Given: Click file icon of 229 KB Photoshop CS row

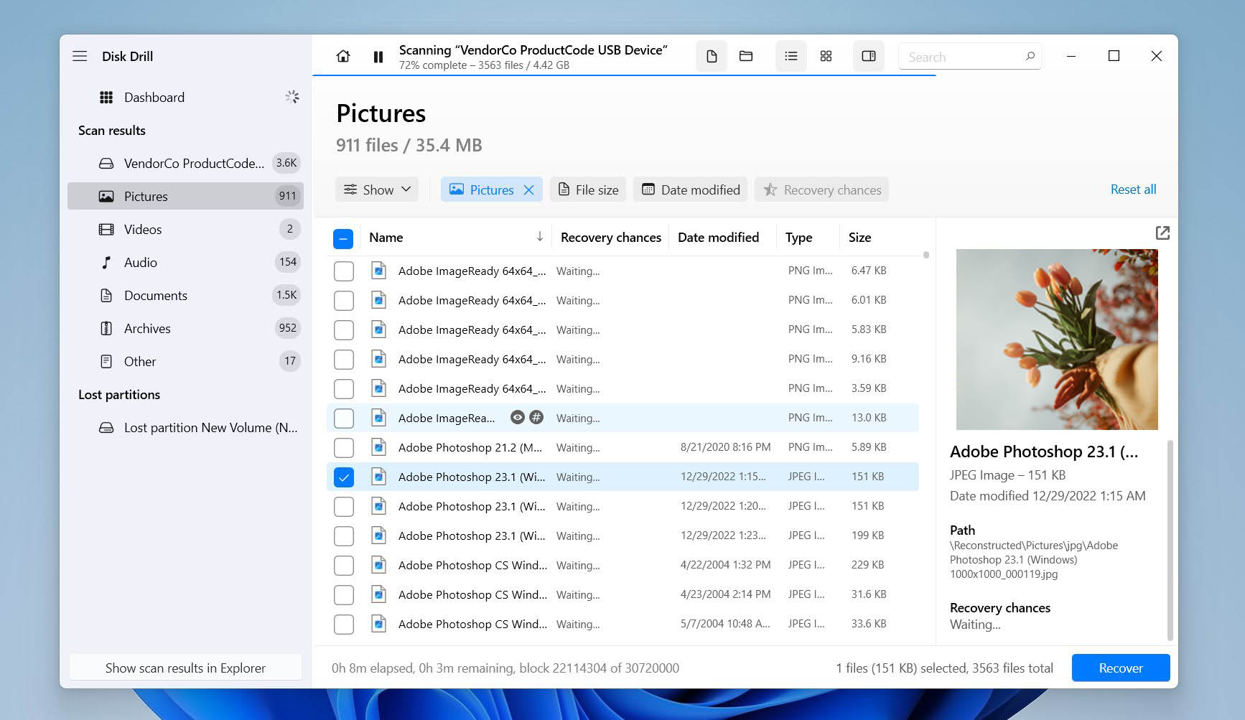Looking at the screenshot, I should coord(378,565).
